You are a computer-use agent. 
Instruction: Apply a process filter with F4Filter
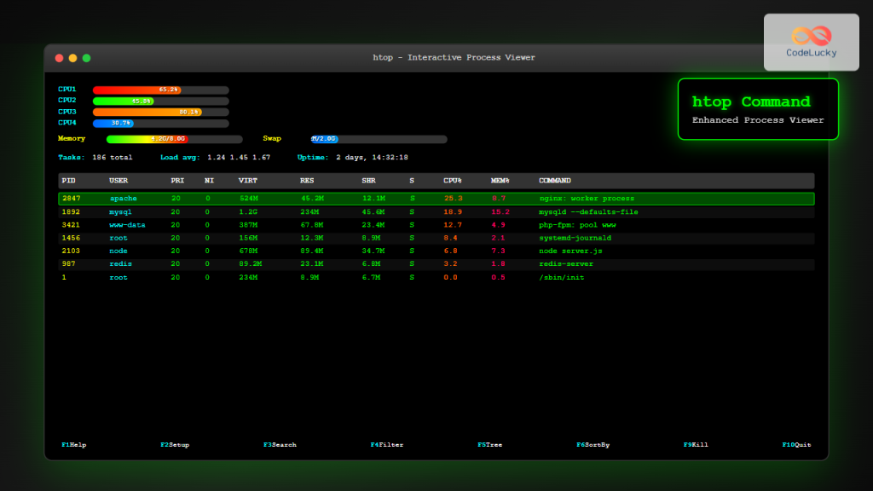386,444
